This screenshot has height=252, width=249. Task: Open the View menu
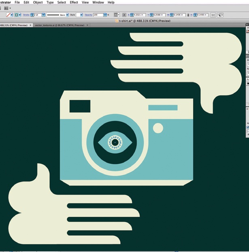point(85,2)
